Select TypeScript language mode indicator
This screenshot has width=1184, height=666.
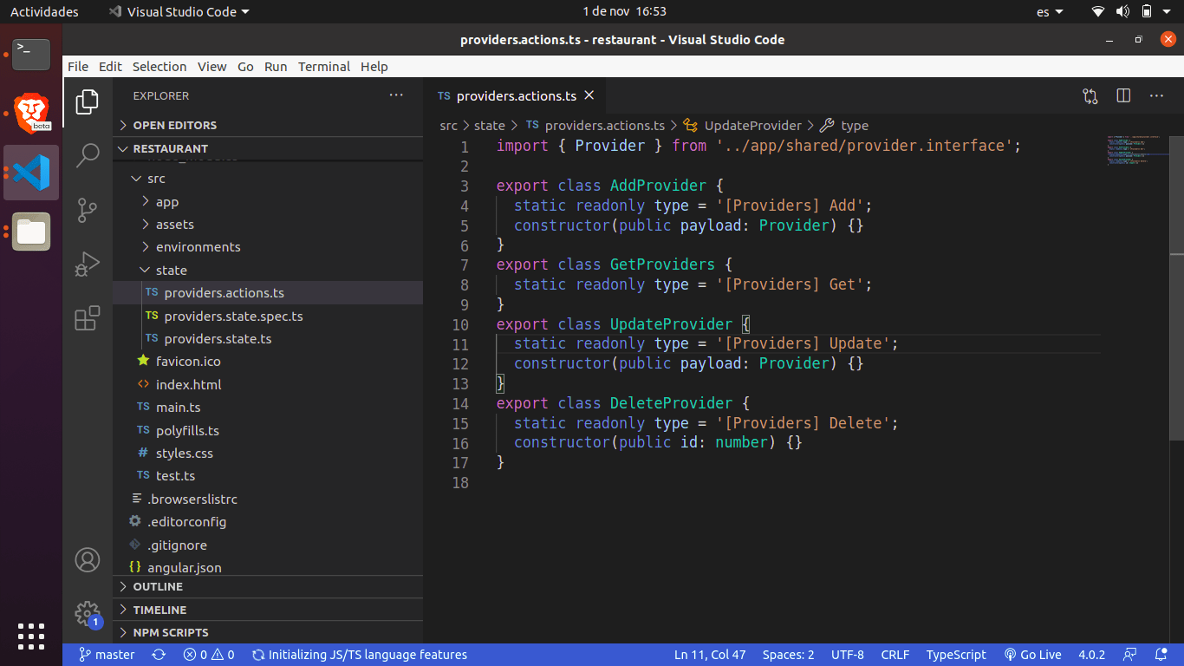[956, 655]
